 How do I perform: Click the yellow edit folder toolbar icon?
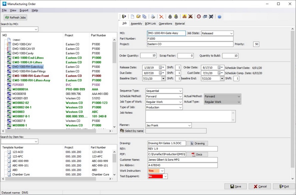tap(139, 16)
